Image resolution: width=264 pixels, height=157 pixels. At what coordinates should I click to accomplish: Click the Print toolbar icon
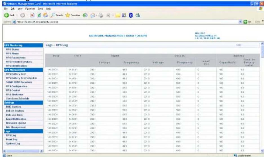pos(101,15)
